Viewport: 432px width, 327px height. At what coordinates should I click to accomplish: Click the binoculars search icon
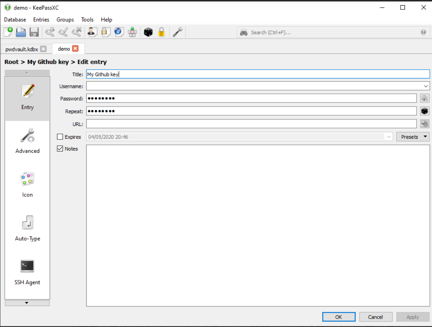coord(244,32)
